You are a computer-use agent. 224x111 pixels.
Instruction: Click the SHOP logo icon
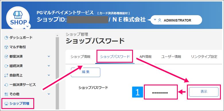(x=18, y=18)
